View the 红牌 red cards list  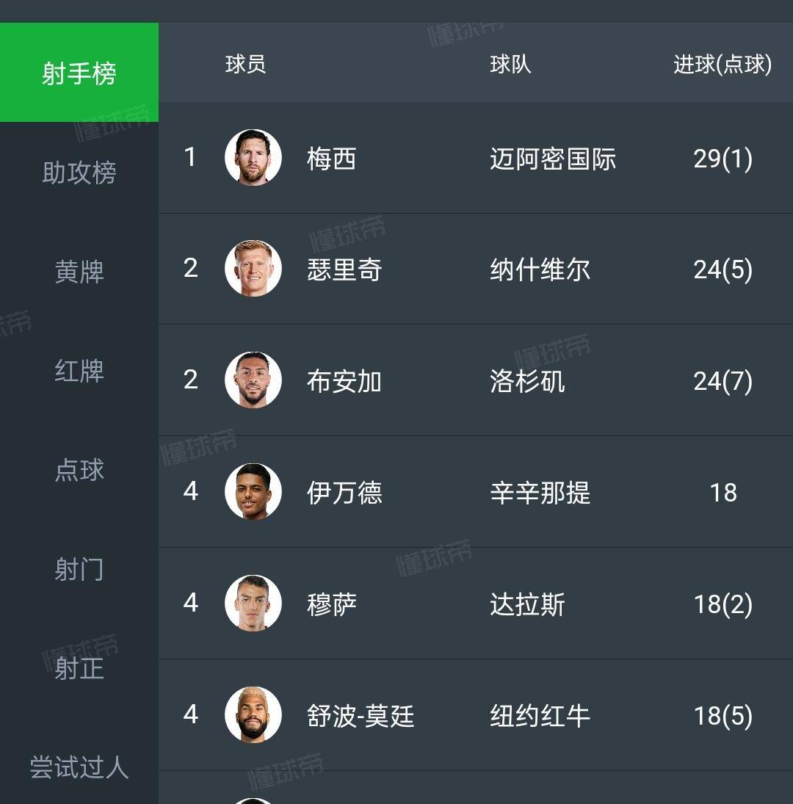(79, 372)
